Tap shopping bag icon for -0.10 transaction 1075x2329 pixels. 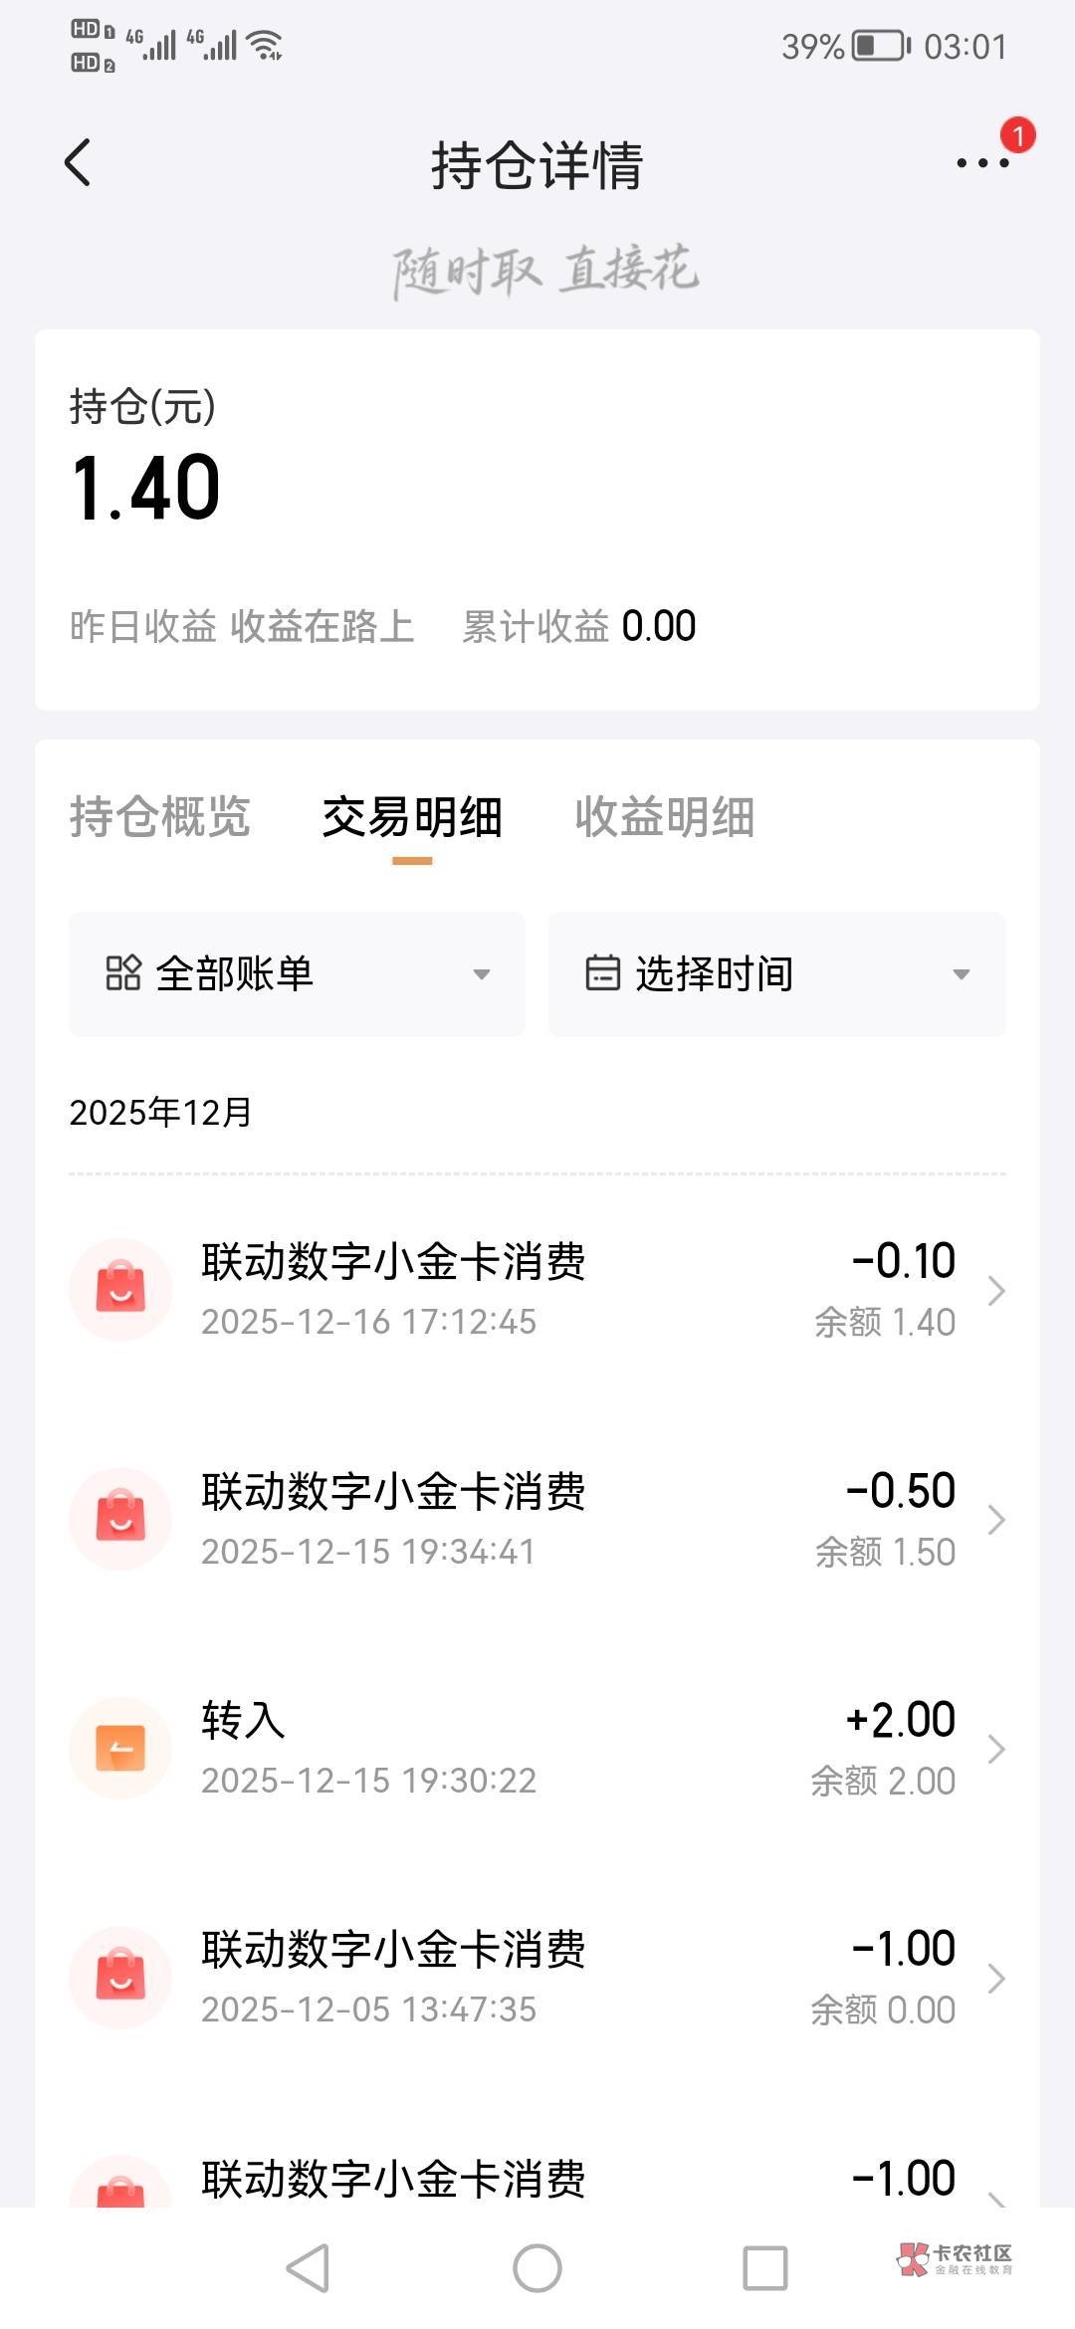[x=120, y=1289]
